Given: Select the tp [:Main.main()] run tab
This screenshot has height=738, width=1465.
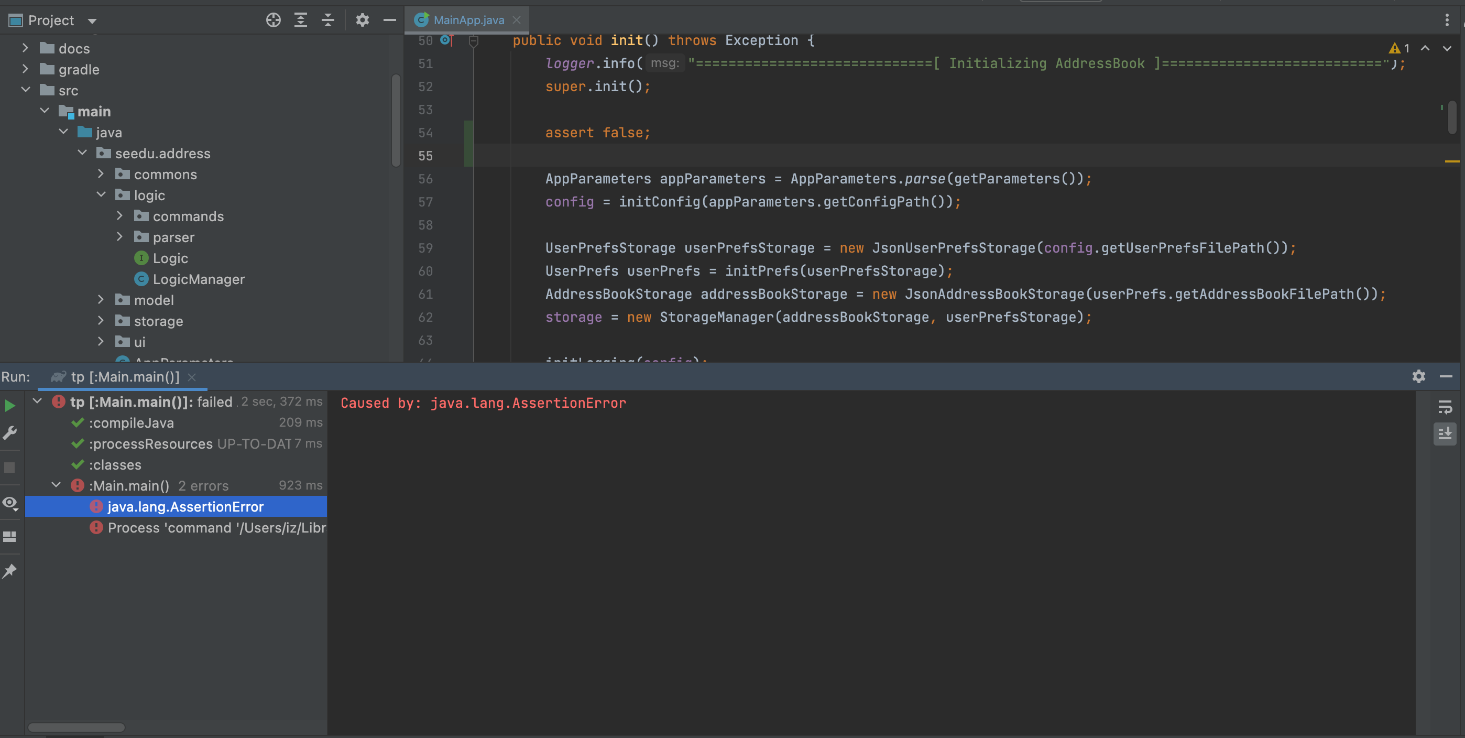Looking at the screenshot, I should pyautogui.click(x=125, y=377).
